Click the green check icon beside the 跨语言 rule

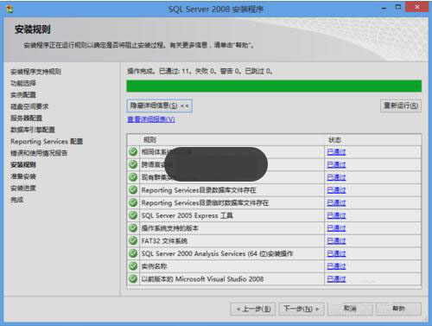pyautogui.click(x=133, y=164)
